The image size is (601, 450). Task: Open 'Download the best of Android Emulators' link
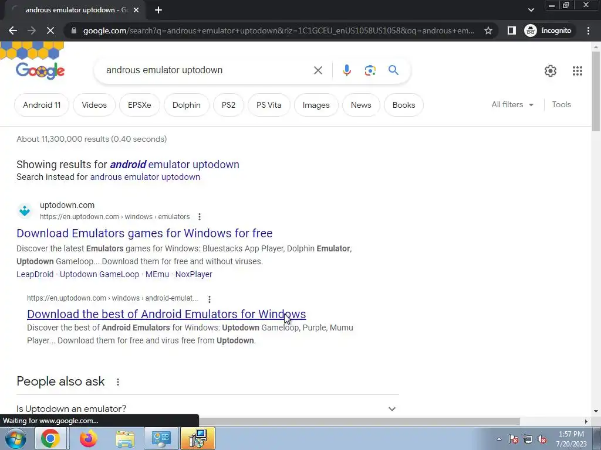click(x=166, y=314)
